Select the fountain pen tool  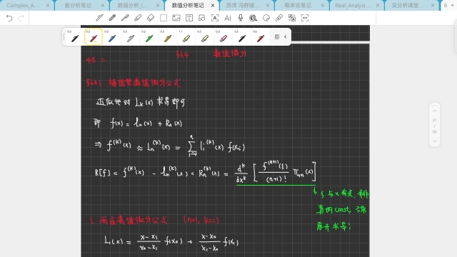tap(99, 18)
